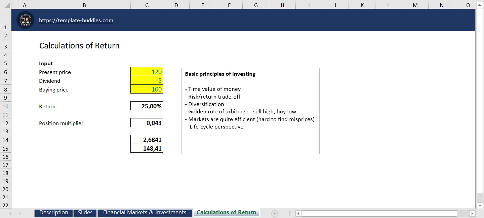Click the previous sheet navigation arrow
Image resolution: width=484 pixels, height=218 pixels.
pos(10,213)
